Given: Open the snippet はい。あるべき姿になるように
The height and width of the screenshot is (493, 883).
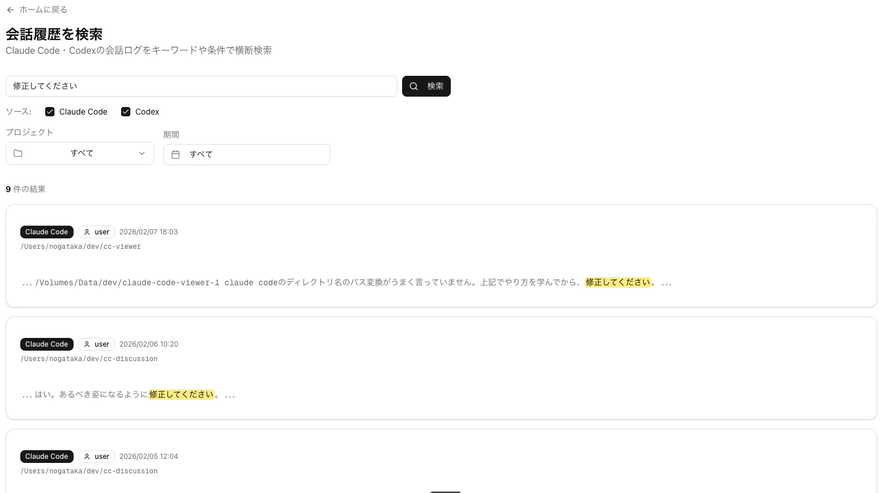Looking at the screenshot, I should point(129,395).
